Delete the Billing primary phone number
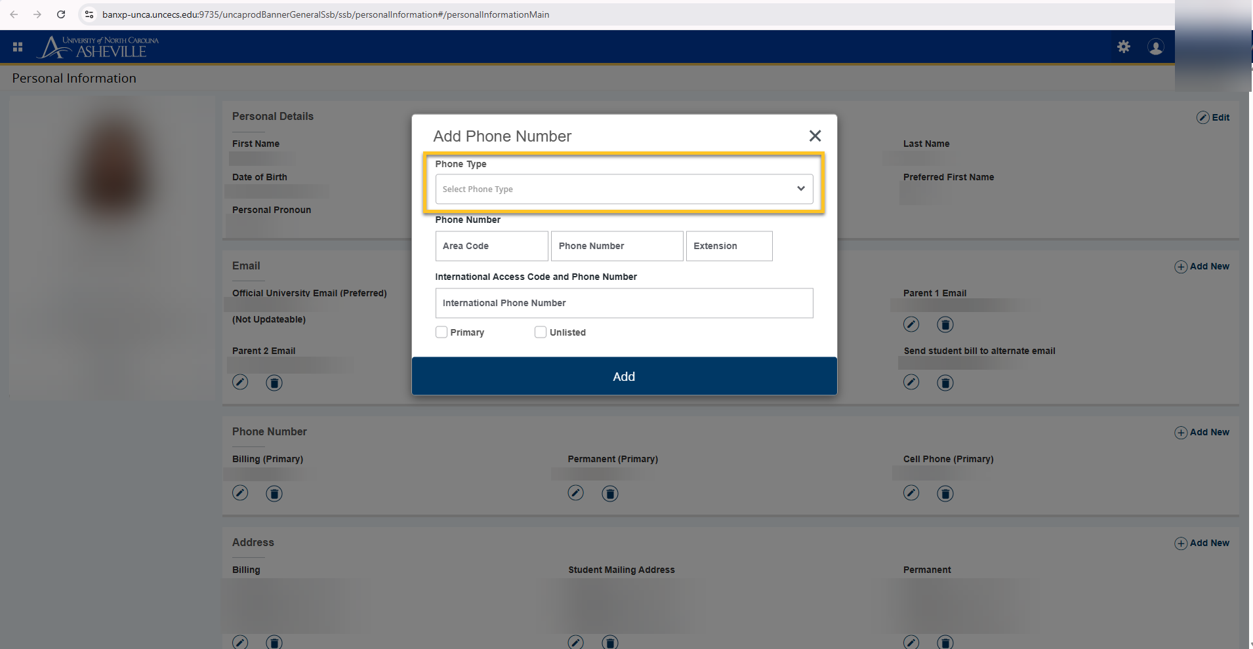The width and height of the screenshot is (1253, 649). 274,494
